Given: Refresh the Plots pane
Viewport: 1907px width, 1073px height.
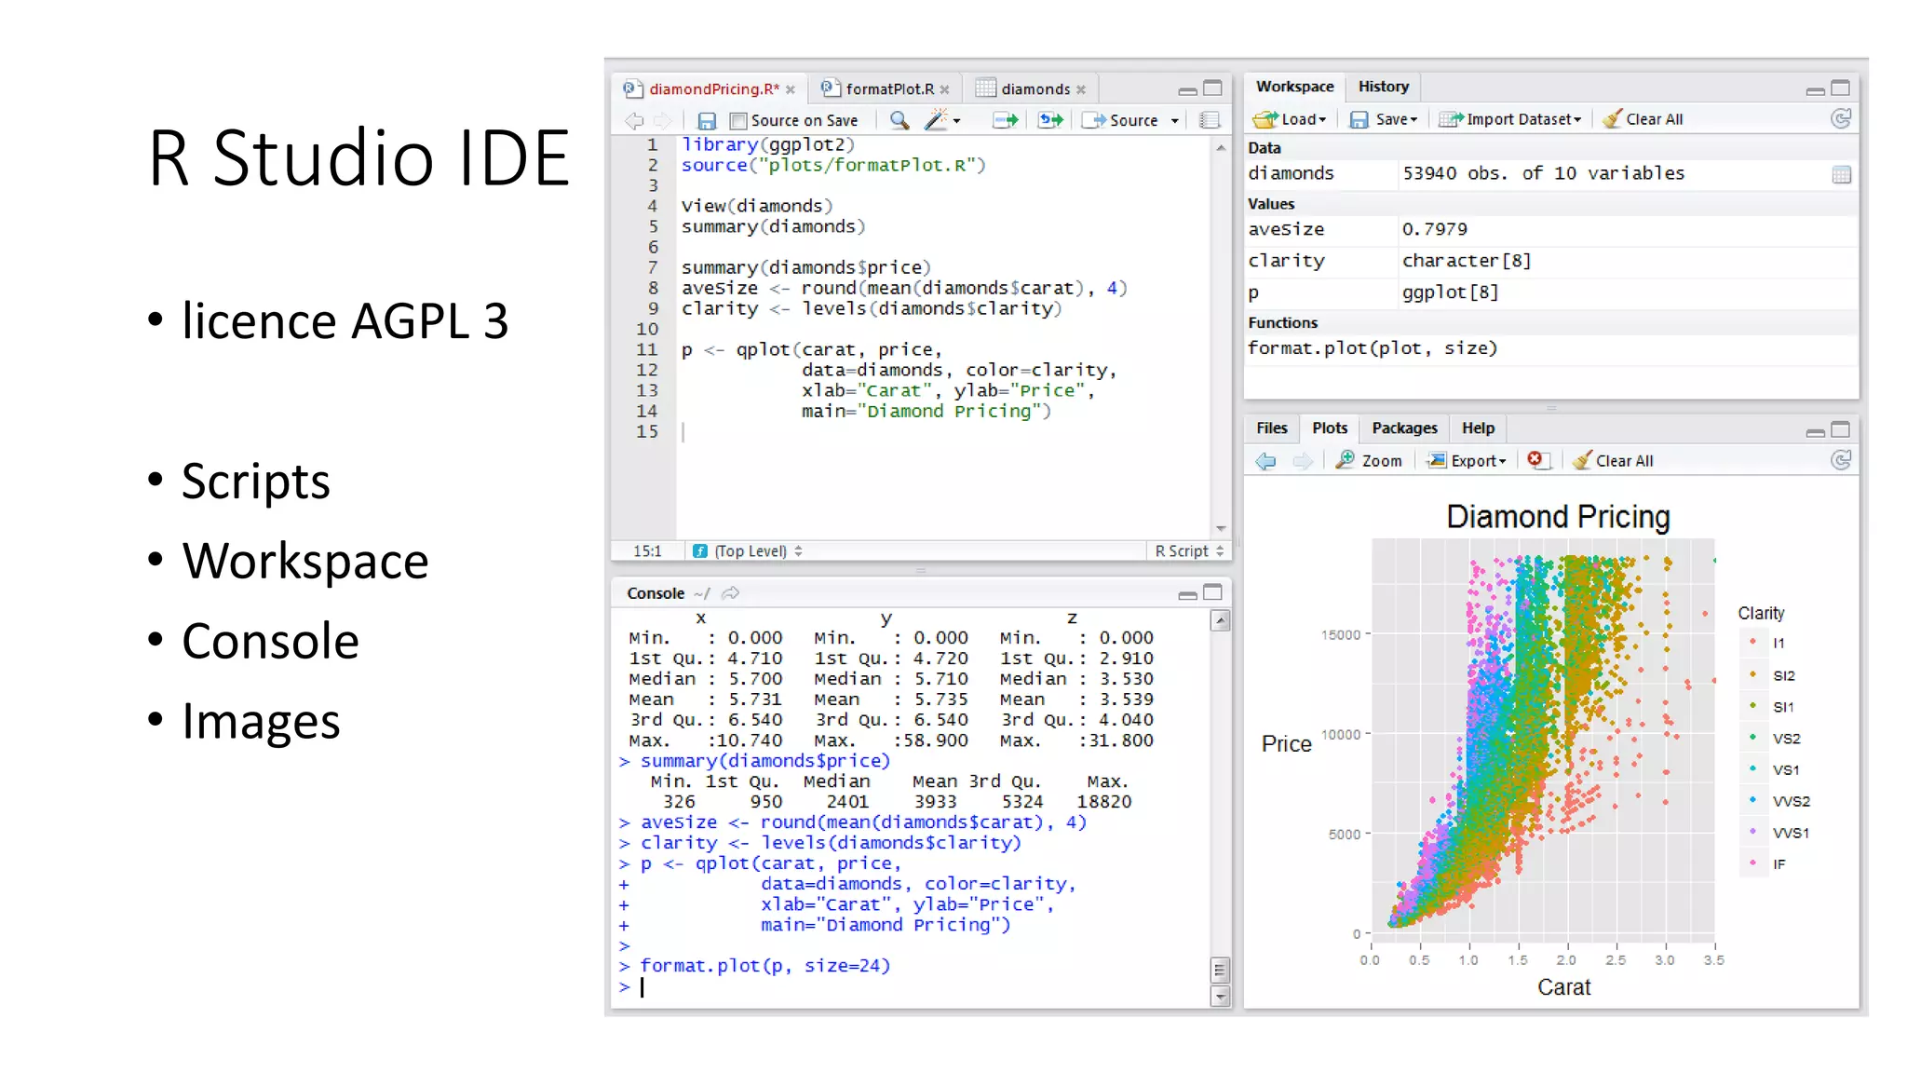Looking at the screenshot, I should pos(1841,460).
